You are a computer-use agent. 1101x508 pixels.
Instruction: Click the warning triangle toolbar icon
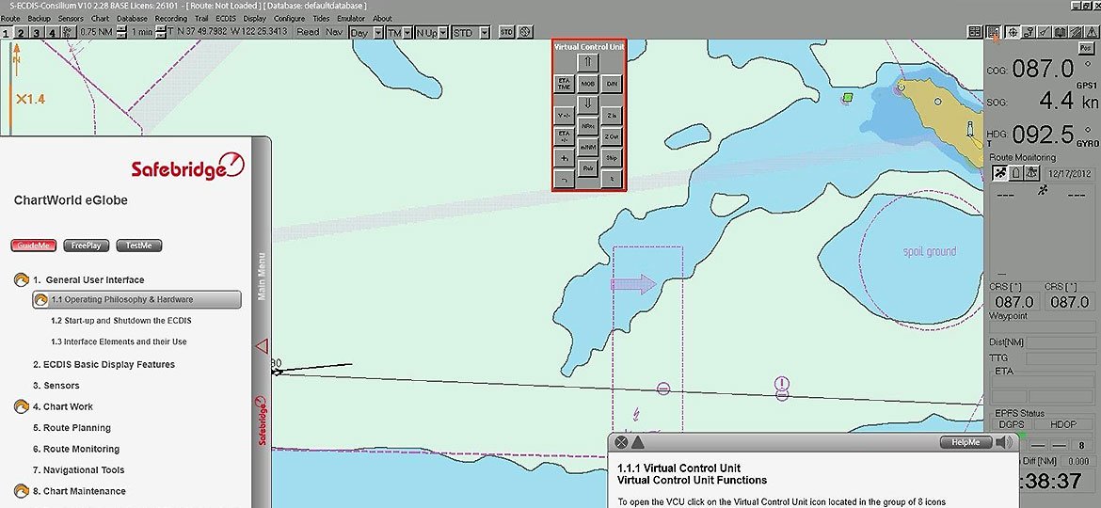pos(1091,32)
